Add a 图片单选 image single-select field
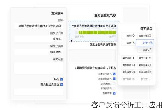The width and height of the screenshot is (162, 110). (x=145, y=72)
